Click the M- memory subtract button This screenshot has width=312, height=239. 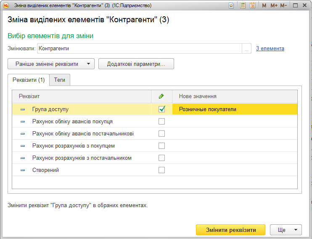click(283, 5)
